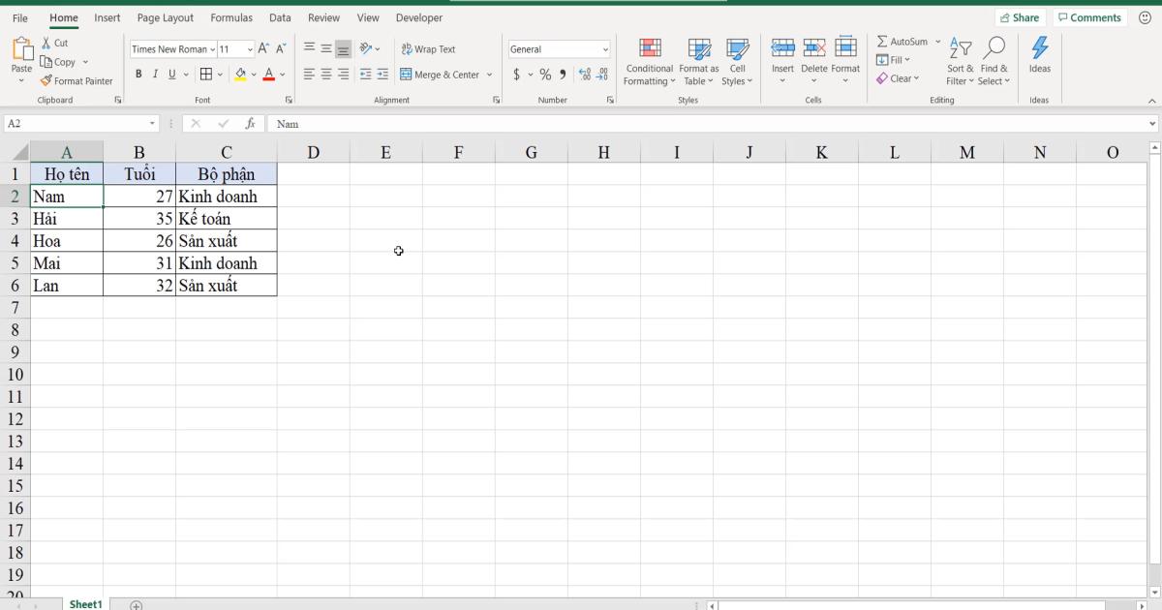Toggle bold formatting
This screenshot has height=610, width=1162.
tap(139, 73)
